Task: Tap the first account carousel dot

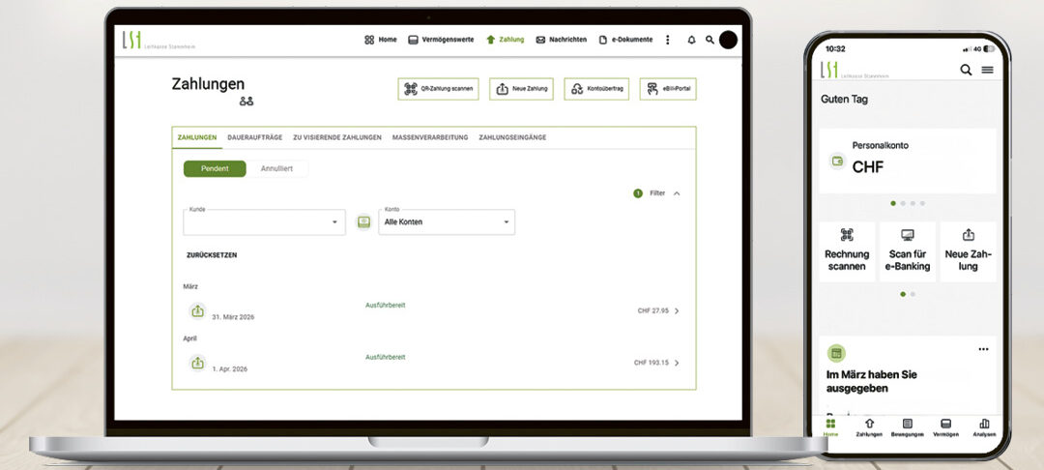Action: pyautogui.click(x=893, y=203)
